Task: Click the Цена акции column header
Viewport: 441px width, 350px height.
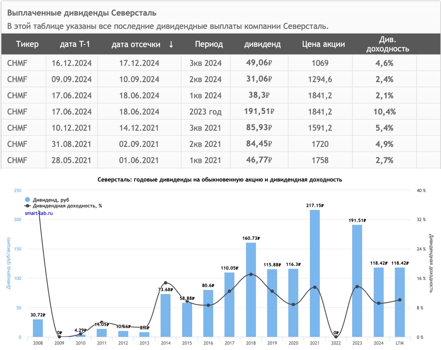Action: 323,44
